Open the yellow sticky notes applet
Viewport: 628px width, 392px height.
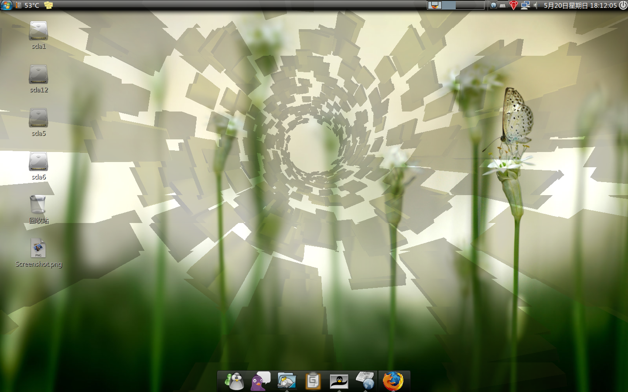(x=48, y=5)
